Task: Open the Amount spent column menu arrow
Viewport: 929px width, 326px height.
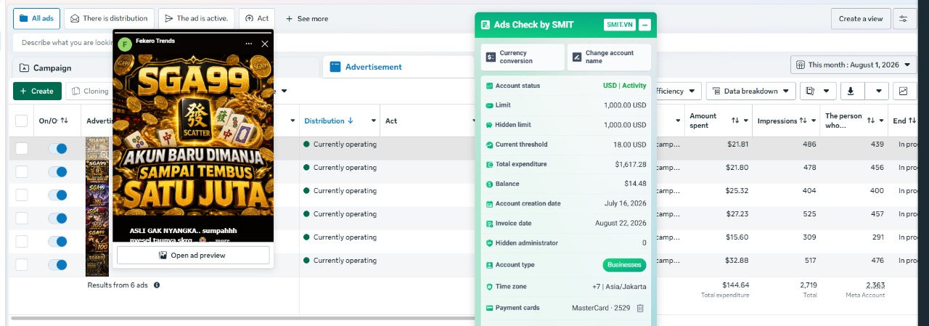Action: 746,121
